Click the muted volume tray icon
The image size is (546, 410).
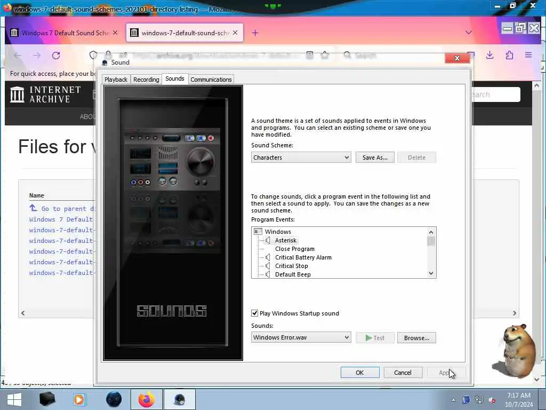(x=492, y=400)
